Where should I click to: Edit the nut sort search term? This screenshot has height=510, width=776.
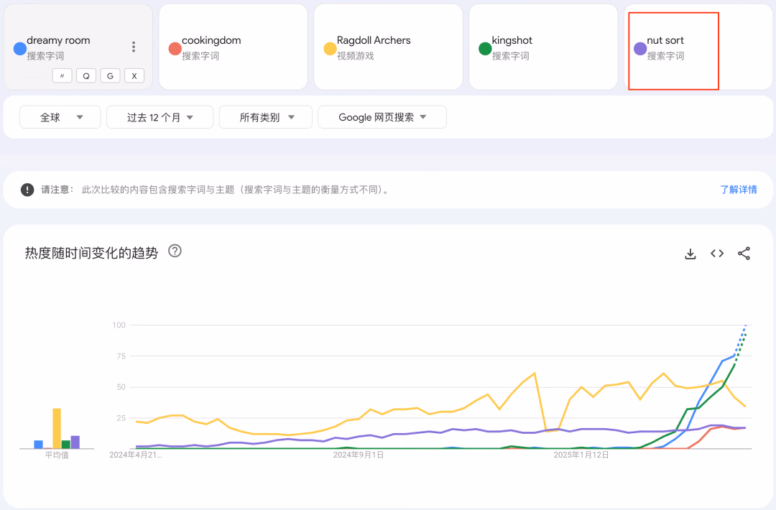[x=665, y=40]
